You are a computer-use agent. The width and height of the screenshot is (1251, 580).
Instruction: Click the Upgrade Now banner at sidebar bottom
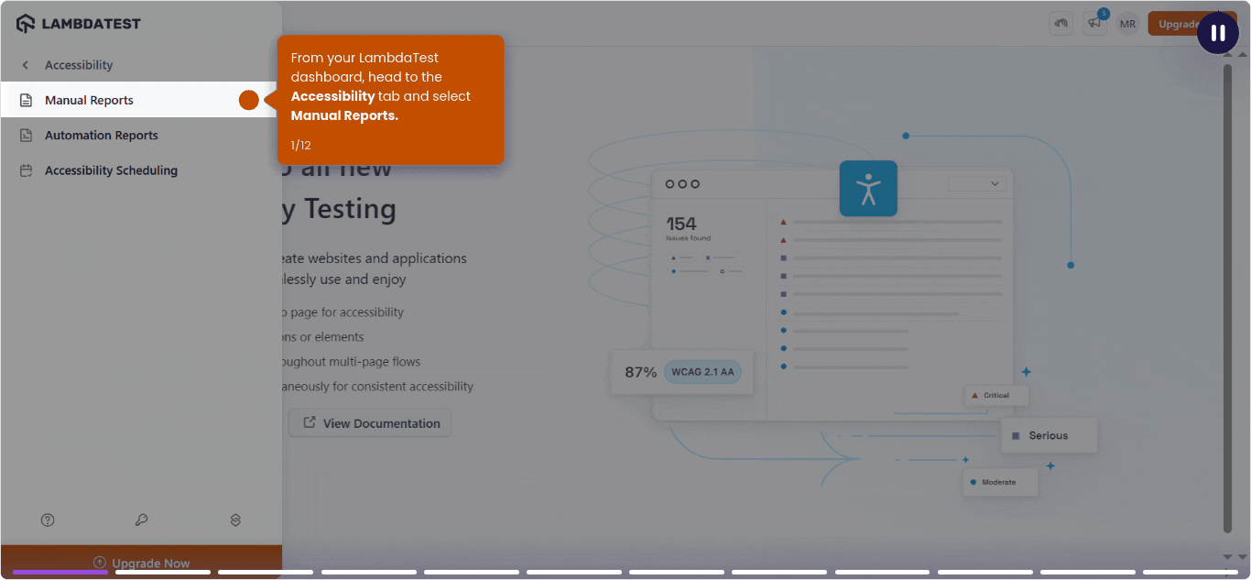tap(141, 562)
